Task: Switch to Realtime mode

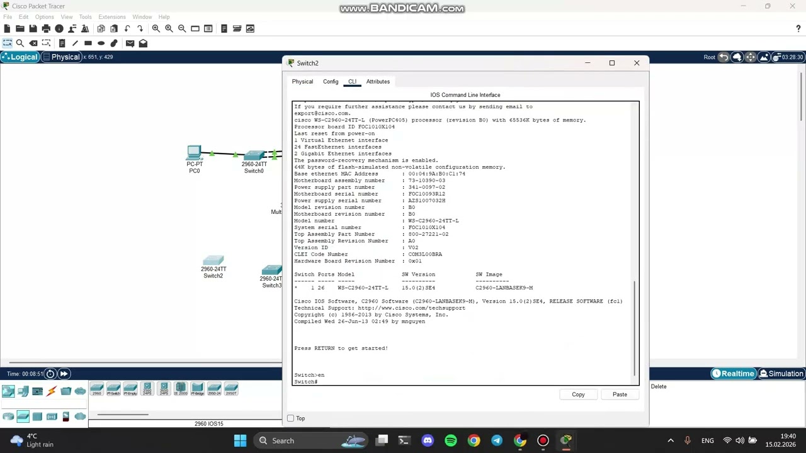Action: tap(733, 374)
